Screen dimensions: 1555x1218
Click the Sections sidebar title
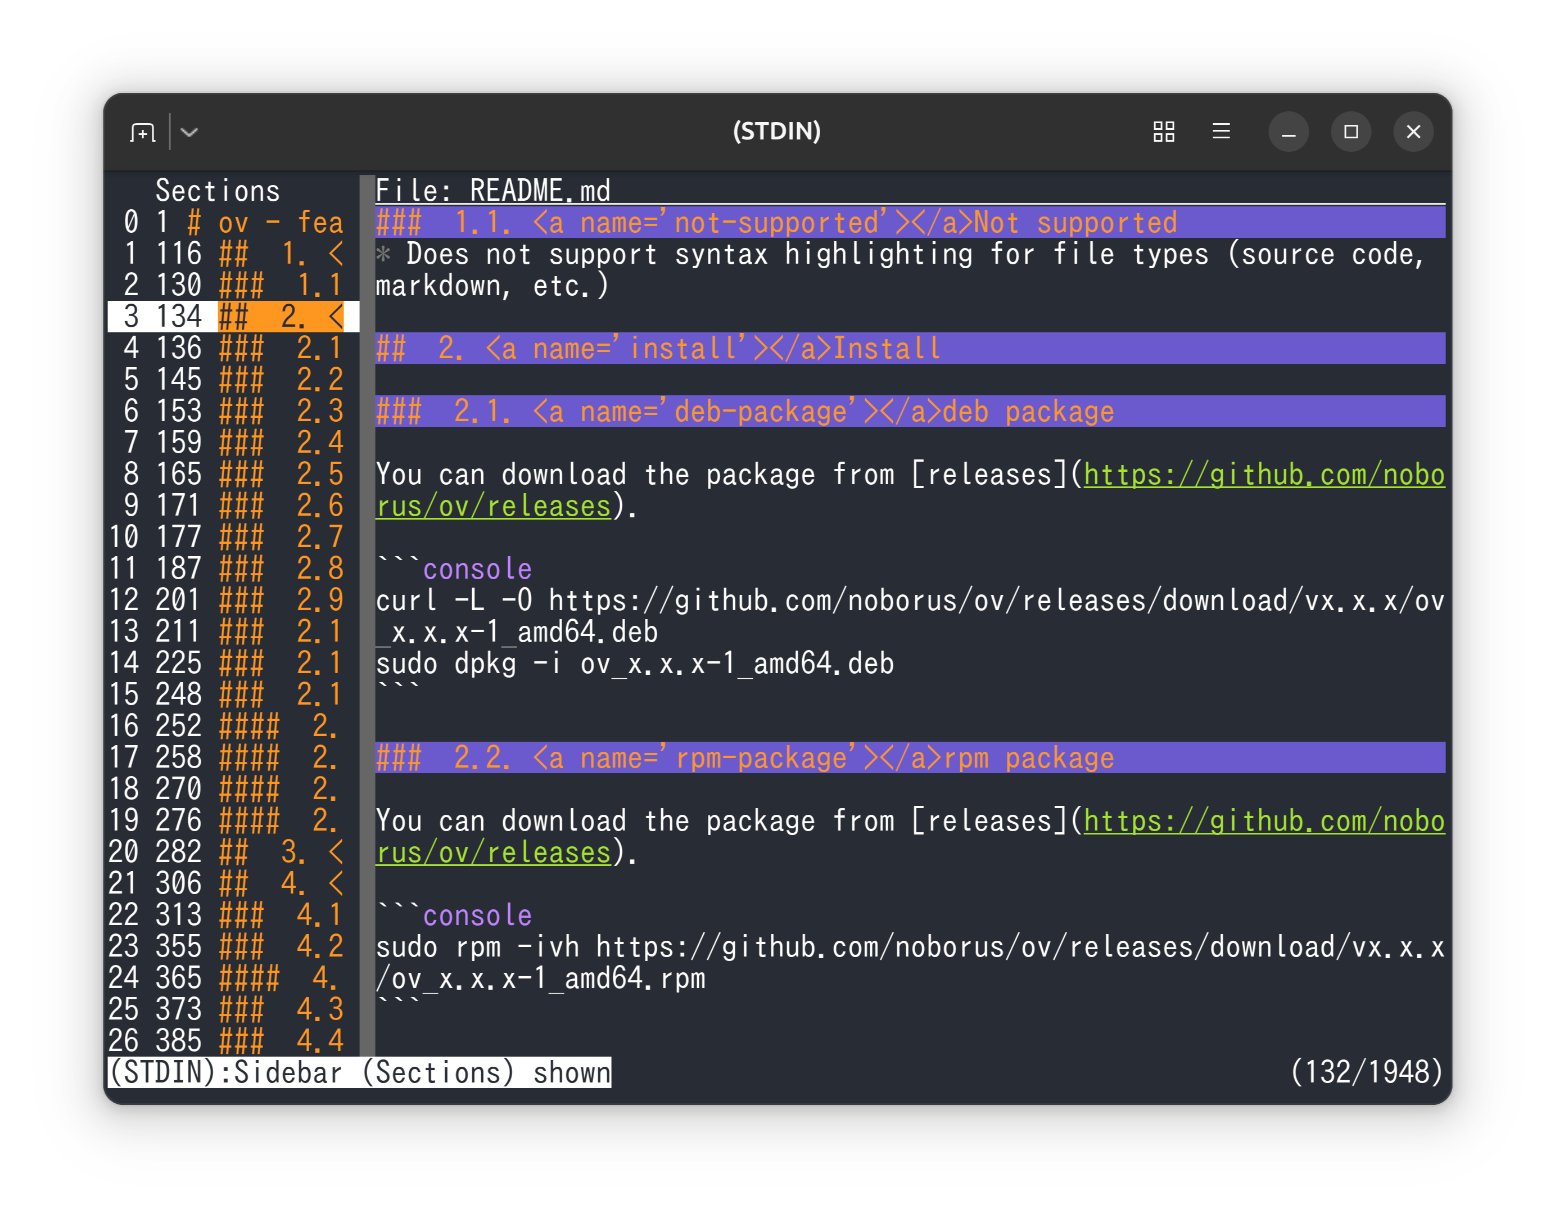(218, 191)
